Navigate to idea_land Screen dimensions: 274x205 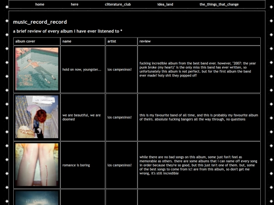(x=165, y=5)
